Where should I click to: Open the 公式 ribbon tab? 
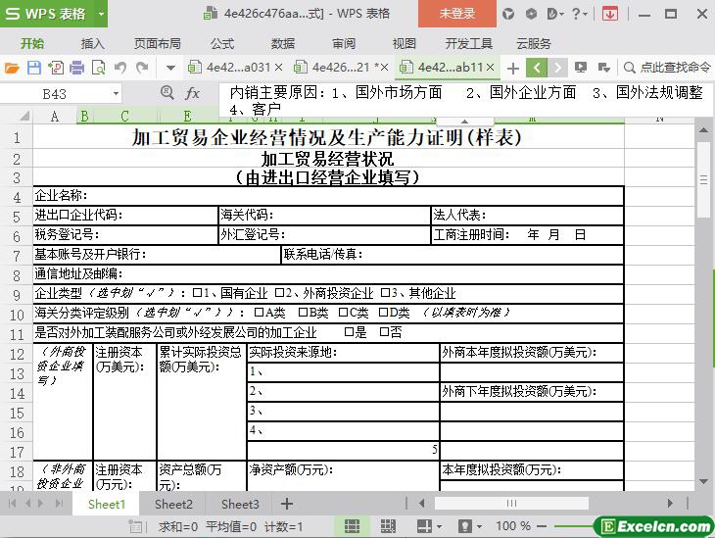tap(222, 43)
